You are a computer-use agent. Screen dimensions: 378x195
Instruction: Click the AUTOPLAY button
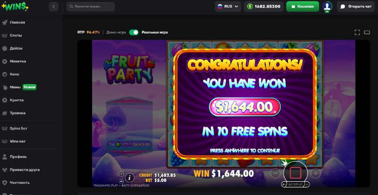(295, 185)
